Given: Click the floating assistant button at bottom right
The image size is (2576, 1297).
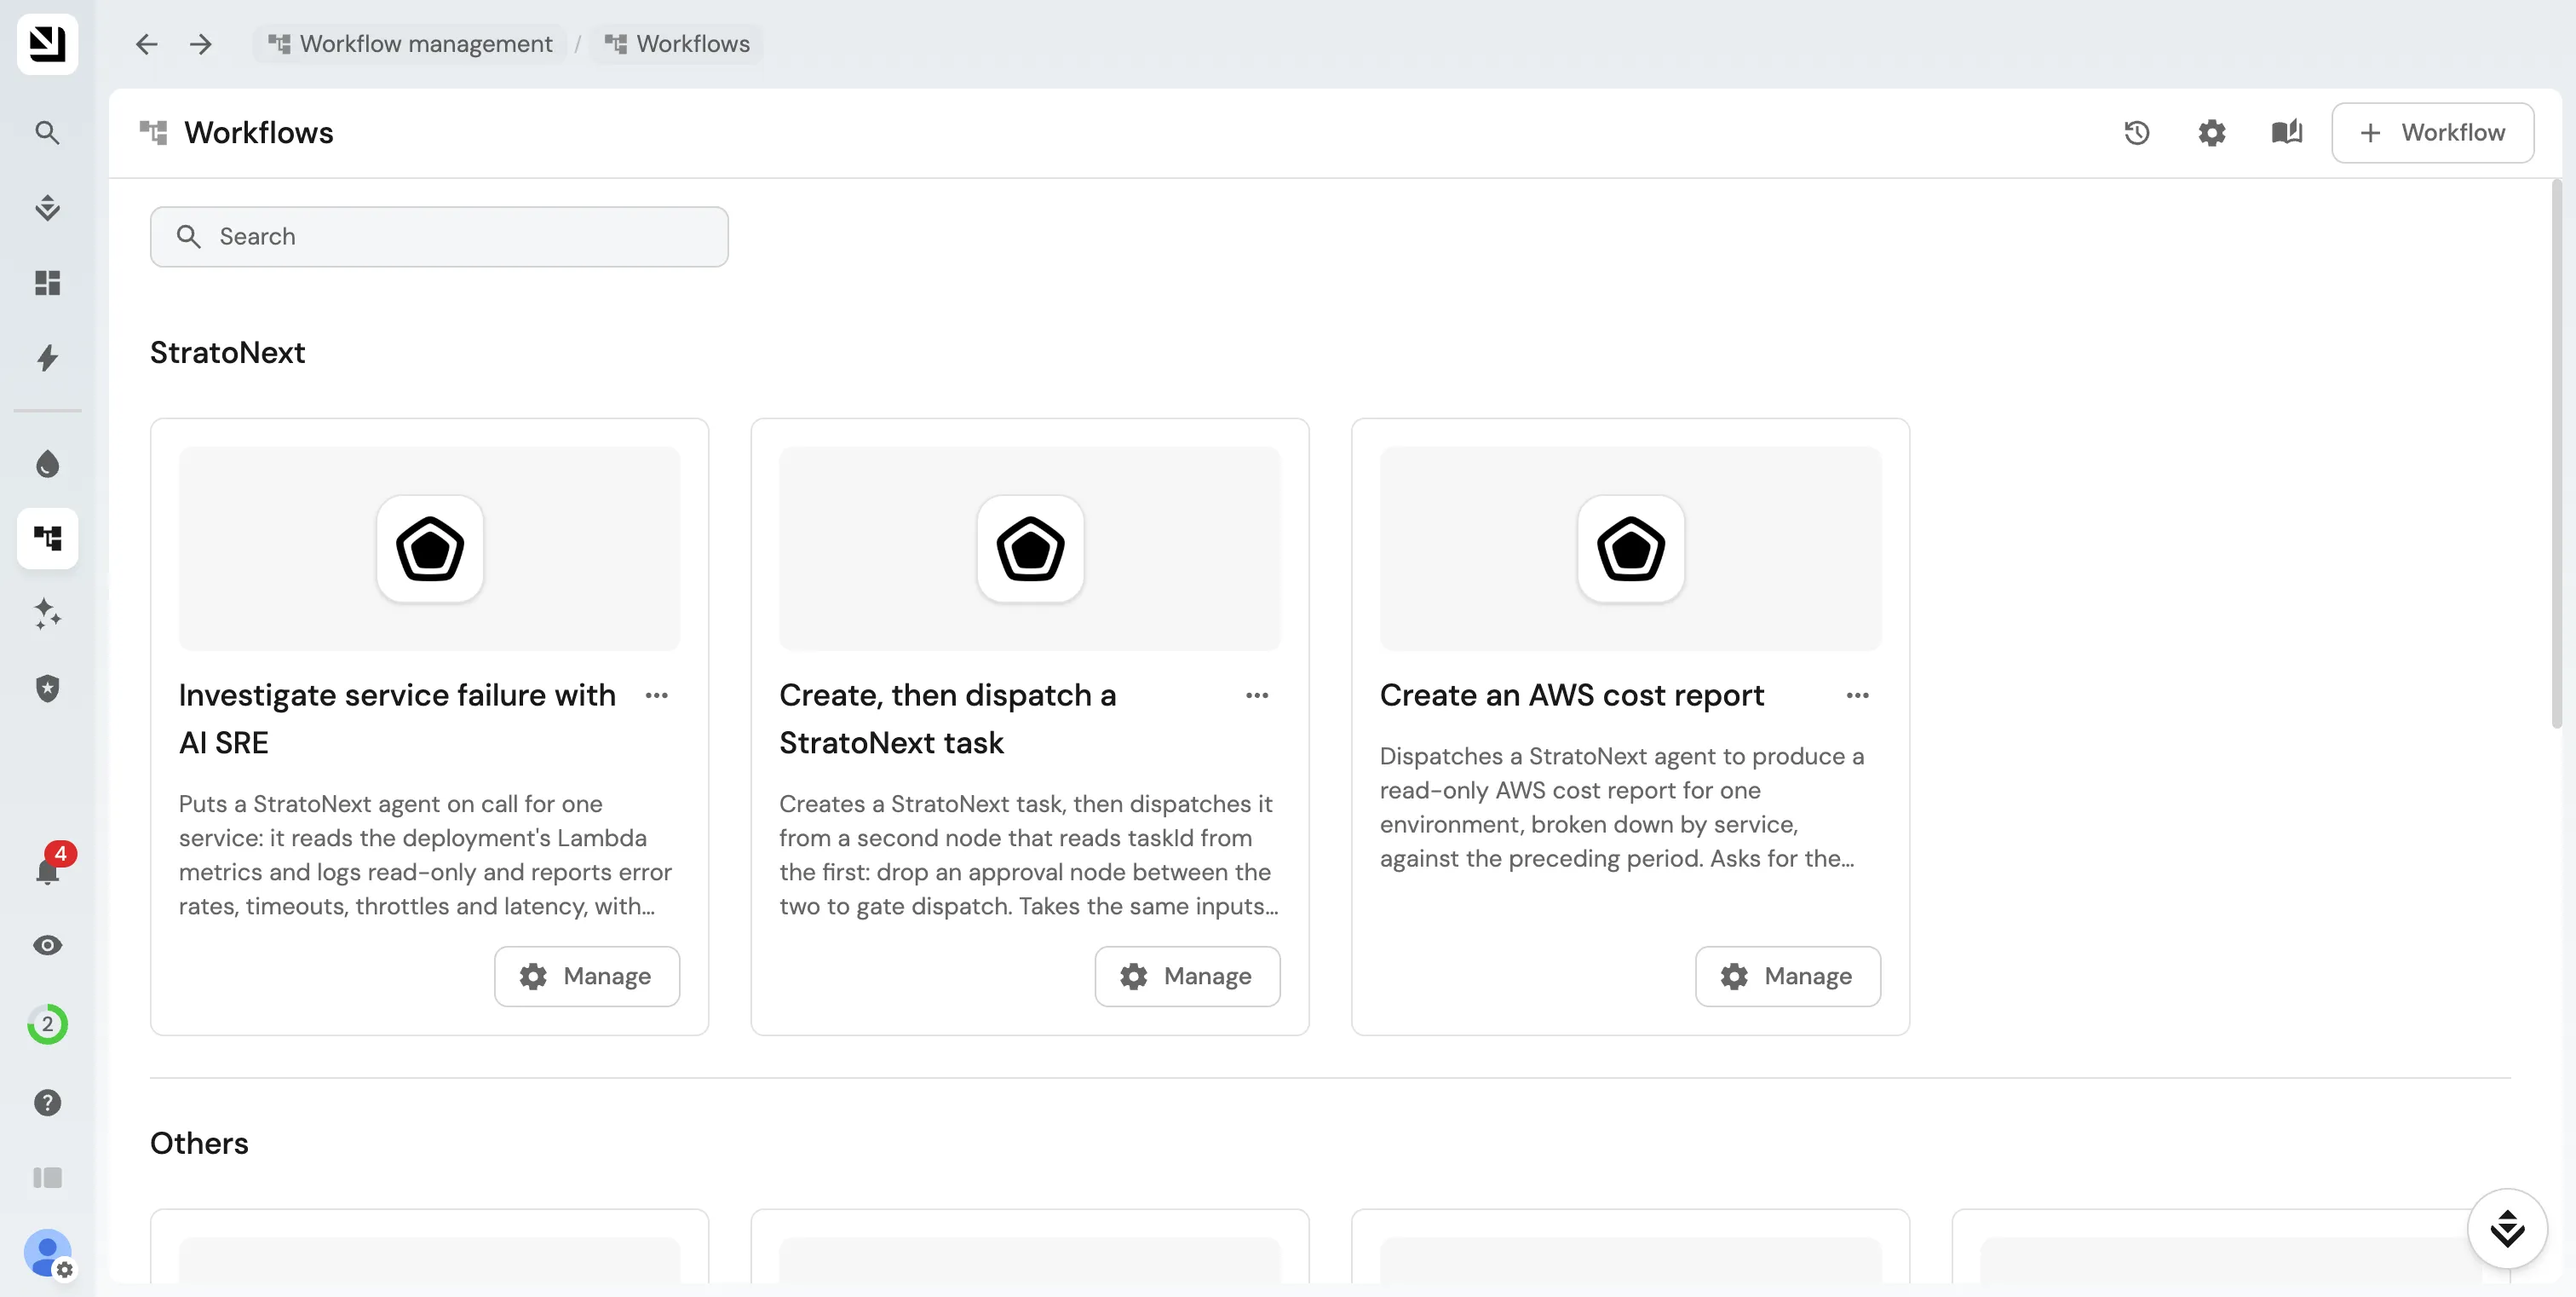Looking at the screenshot, I should 2507,1228.
